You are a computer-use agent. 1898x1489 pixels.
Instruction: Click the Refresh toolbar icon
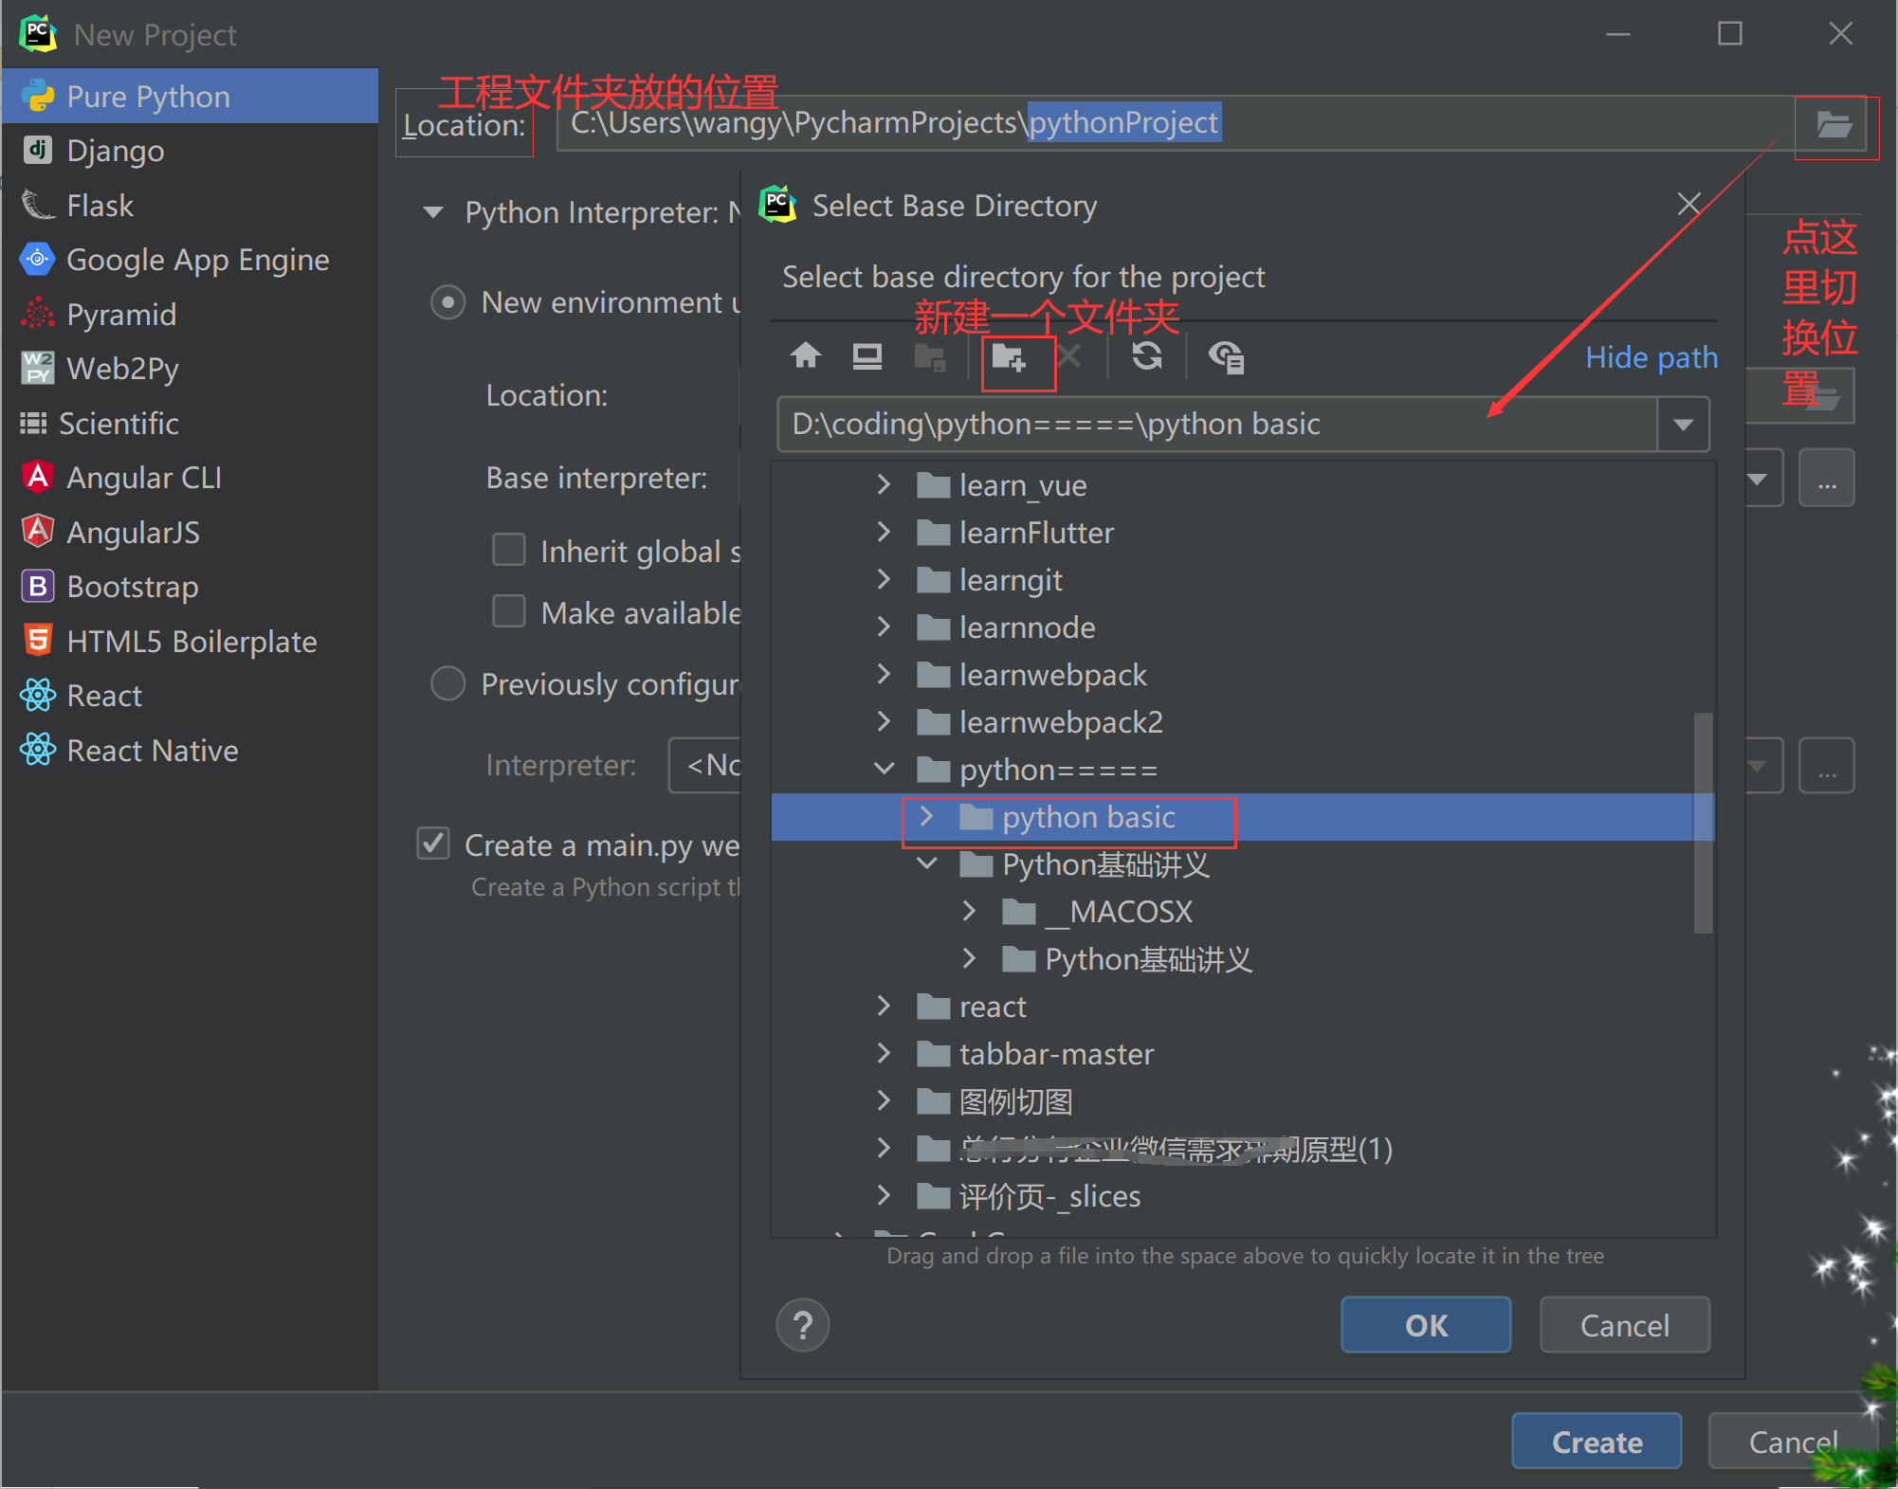1147,356
